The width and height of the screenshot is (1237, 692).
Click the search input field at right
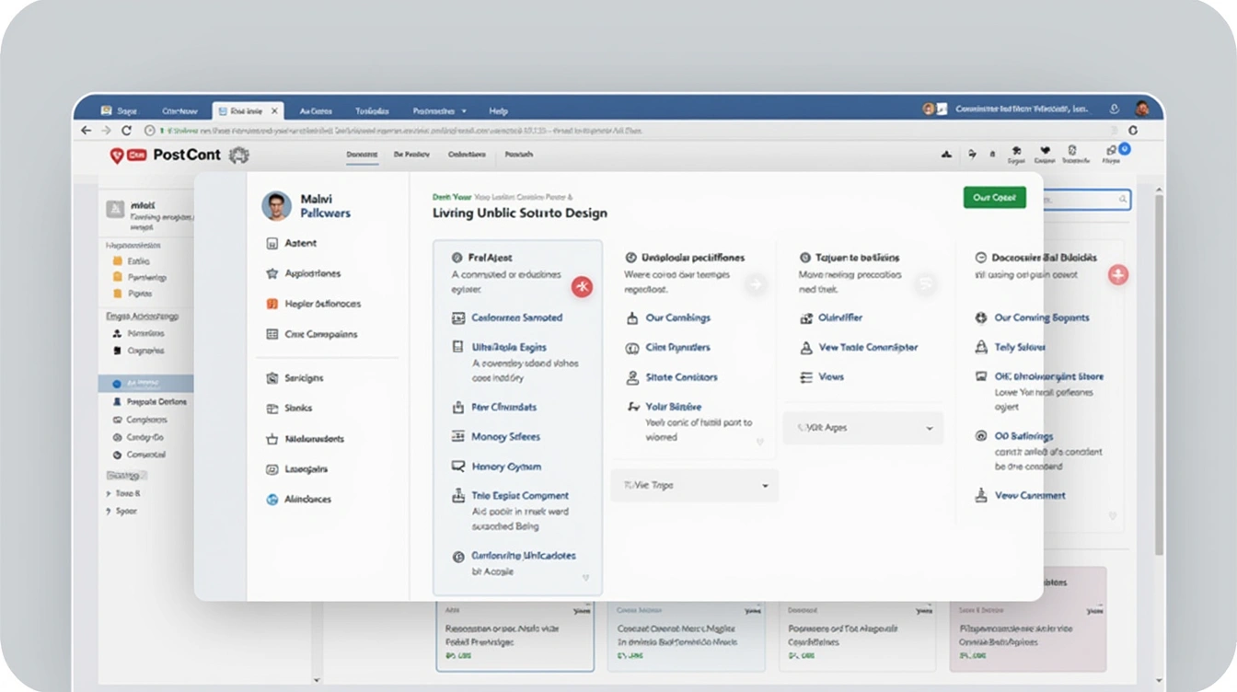(1086, 199)
